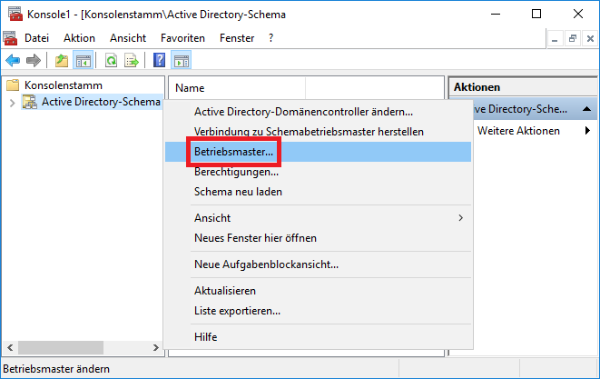The width and height of the screenshot is (600, 379).
Task: Toggle the show/hide action pane icon
Action: tap(181, 61)
